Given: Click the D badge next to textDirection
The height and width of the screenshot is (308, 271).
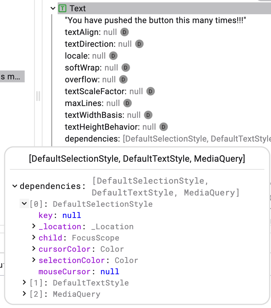Looking at the screenshot, I should coord(139,44).
